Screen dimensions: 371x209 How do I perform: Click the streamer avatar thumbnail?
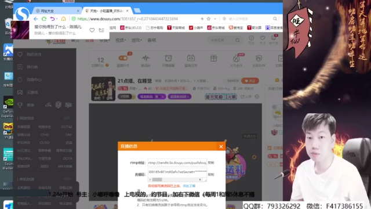coord(103,89)
